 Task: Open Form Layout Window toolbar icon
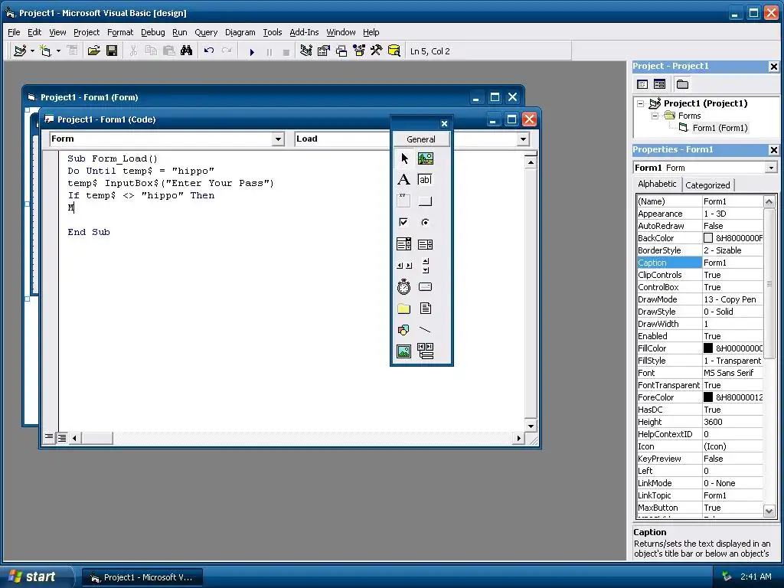[341, 51]
